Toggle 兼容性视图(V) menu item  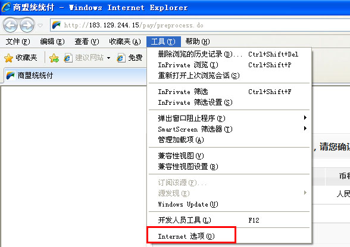coord(229,155)
